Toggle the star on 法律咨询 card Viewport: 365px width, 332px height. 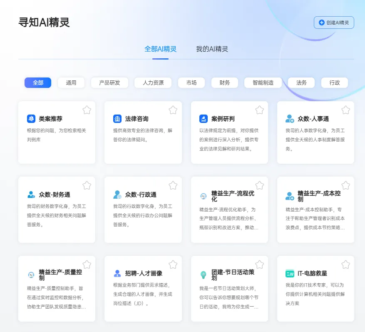coord(173,110)
